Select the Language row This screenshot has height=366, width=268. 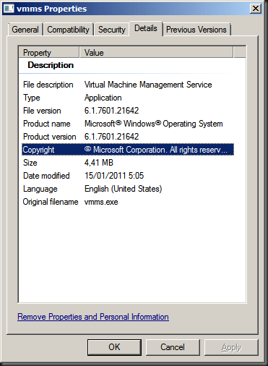pos(128,189)
